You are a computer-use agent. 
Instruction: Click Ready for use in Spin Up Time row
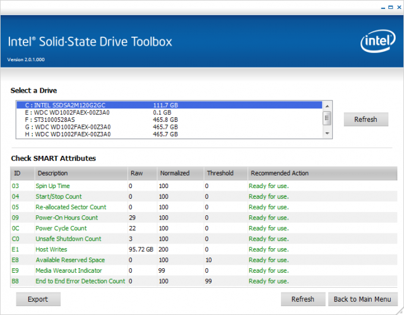point(269,186)
